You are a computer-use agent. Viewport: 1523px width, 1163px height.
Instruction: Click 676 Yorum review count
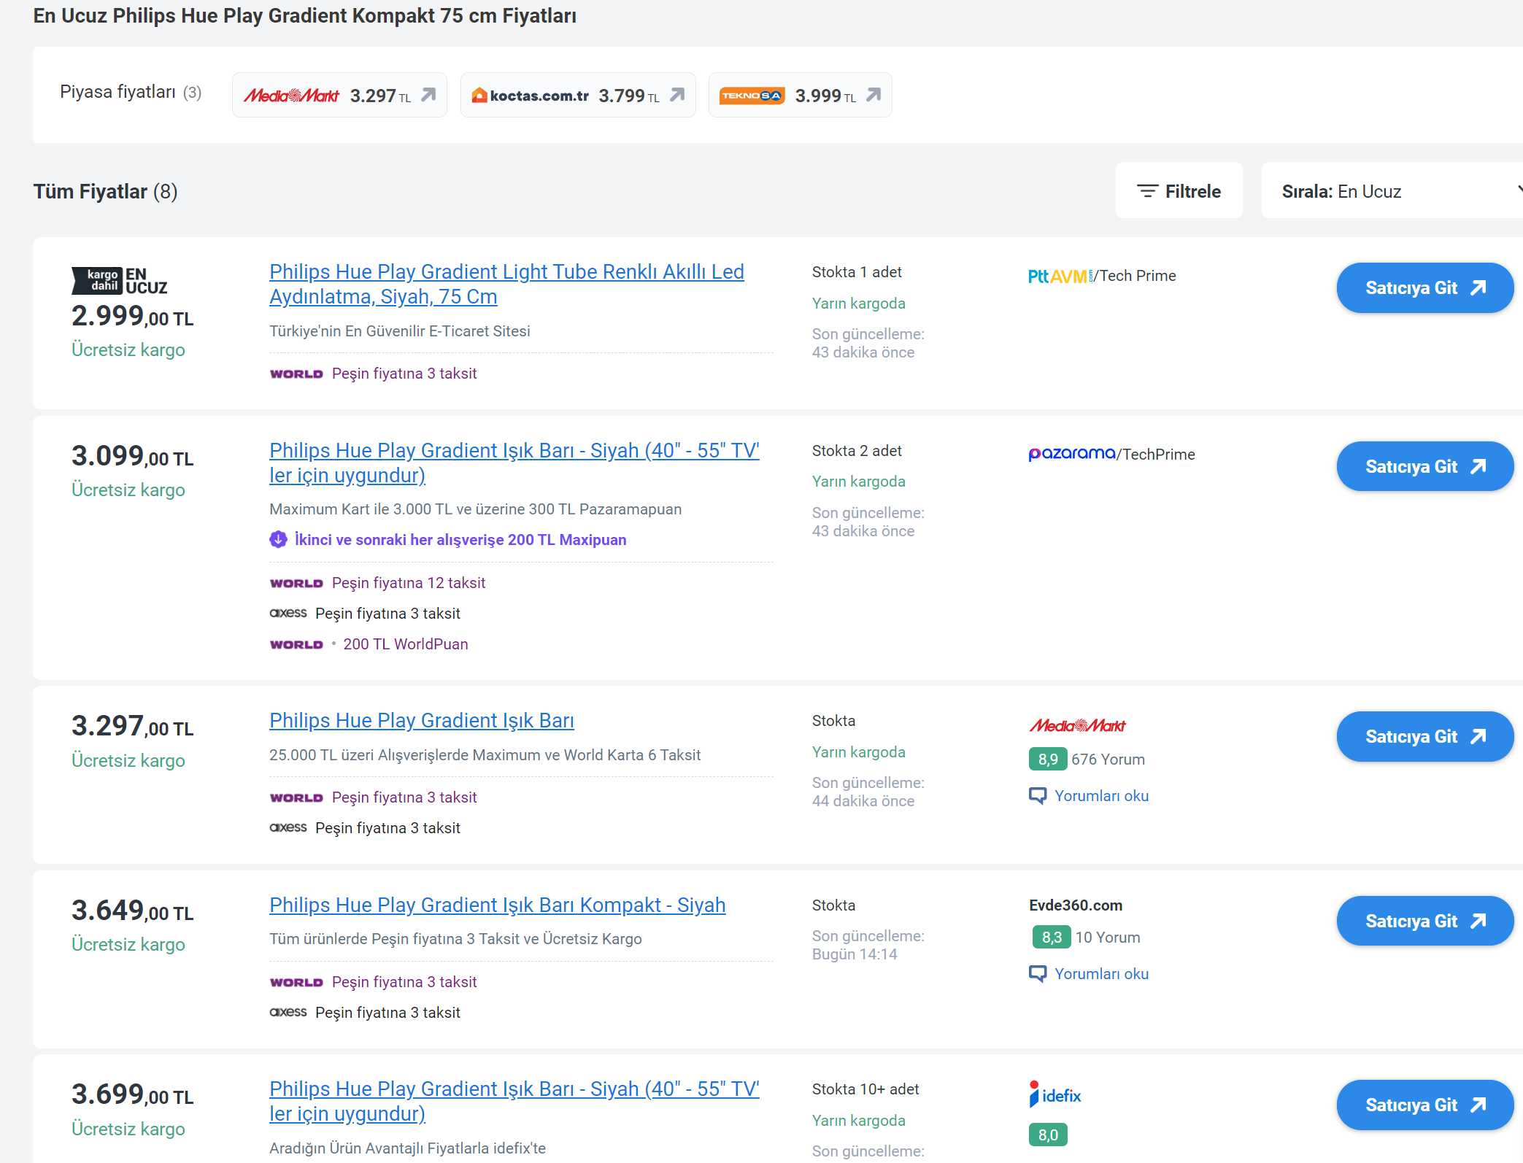point(1108,760)
